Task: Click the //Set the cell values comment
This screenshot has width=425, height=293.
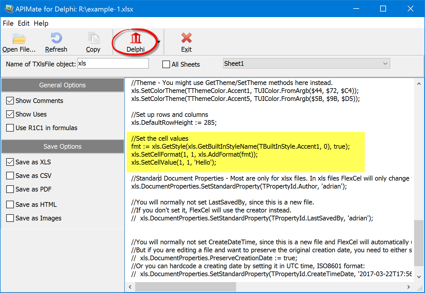Action: (160, 138)
